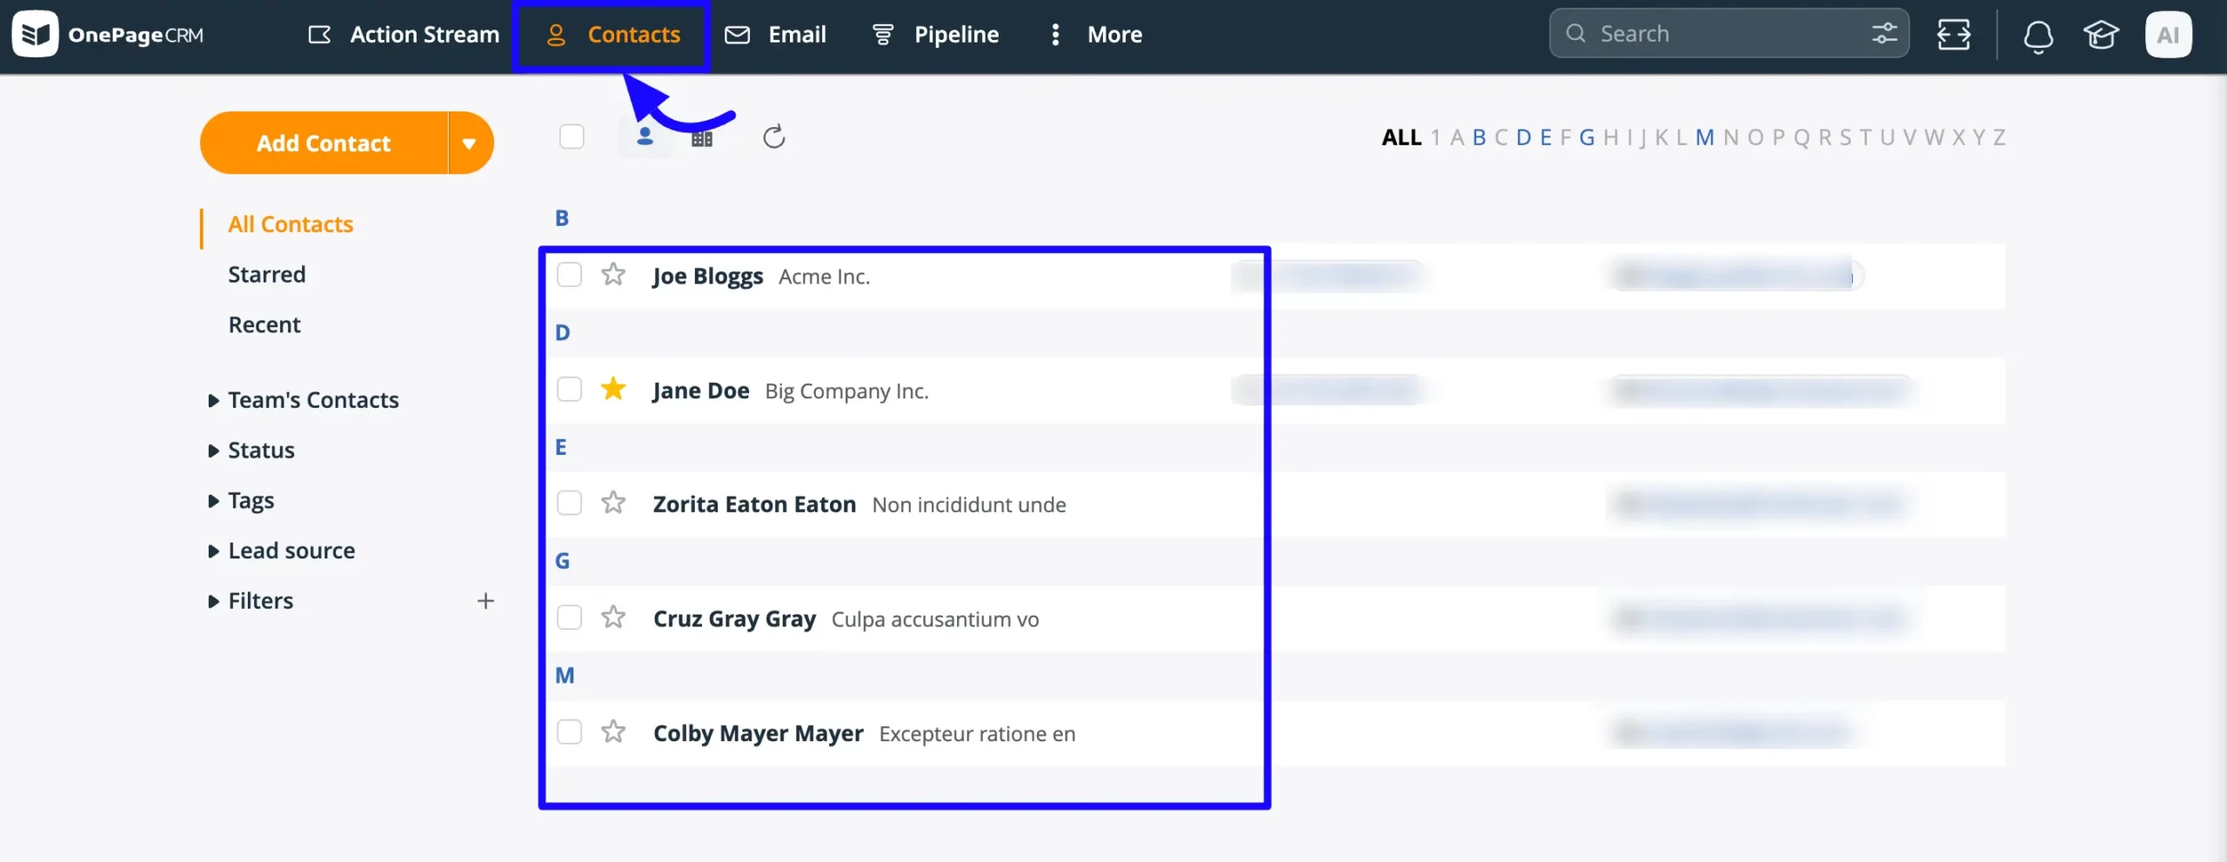This screenshot has height=862, width=2227.
Task: Click the OnePageCRM logo icon
Action: pos(35,35)
